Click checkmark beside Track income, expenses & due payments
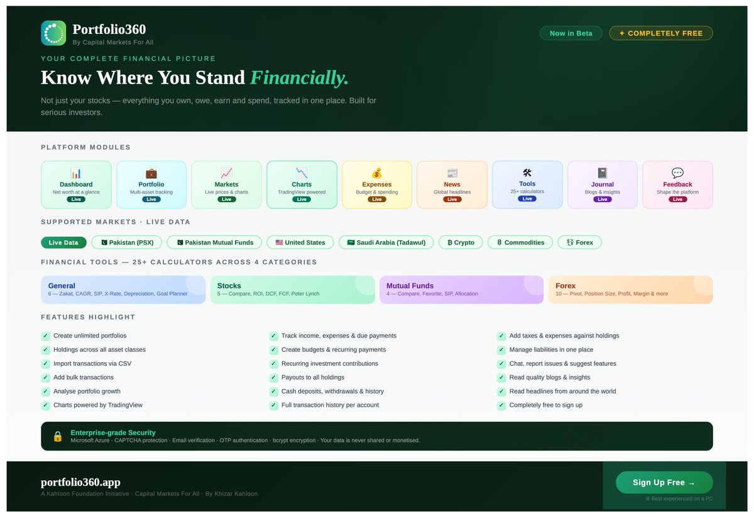Image resolution: width=754 pixels, height=519 pixels. 273,336
